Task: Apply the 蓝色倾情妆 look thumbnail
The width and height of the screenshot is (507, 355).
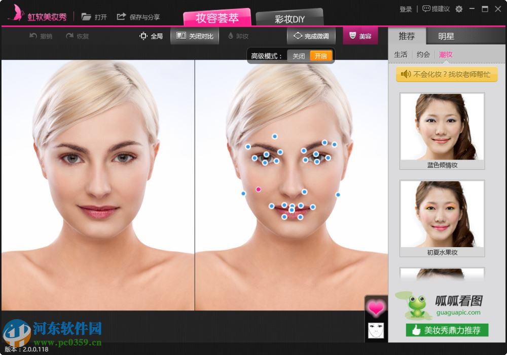Action: click(x=442, y=131)
